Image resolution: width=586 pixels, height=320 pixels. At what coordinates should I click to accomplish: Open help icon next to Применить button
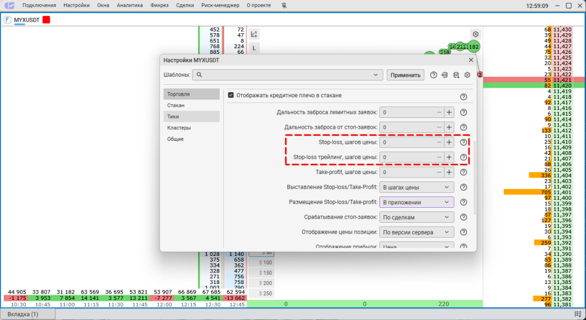tap(434, 75)
